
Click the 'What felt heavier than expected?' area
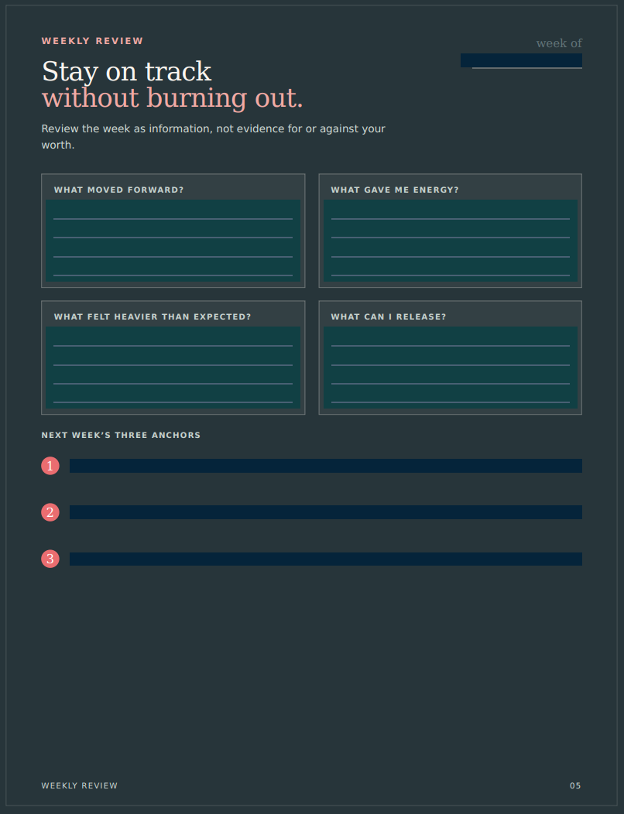click(173, 368)
